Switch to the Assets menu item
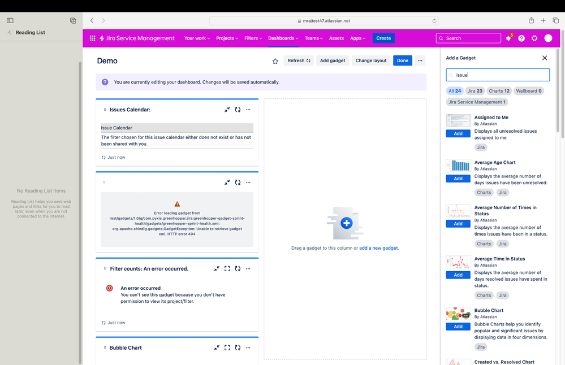 (337, 38)
